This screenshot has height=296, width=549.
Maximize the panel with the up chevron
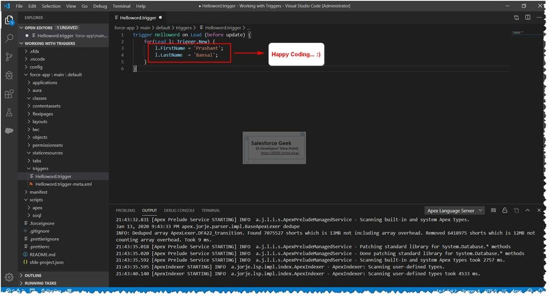pos(528,210)
